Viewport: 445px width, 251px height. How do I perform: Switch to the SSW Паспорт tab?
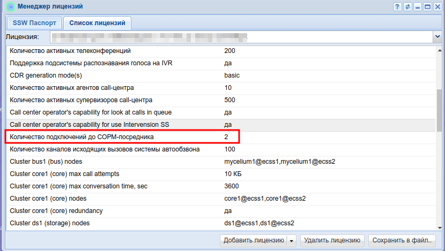point(34,23)
